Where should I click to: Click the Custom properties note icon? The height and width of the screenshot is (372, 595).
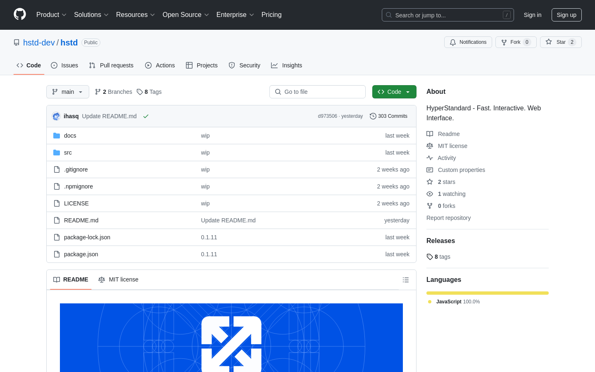pos(430,170)
